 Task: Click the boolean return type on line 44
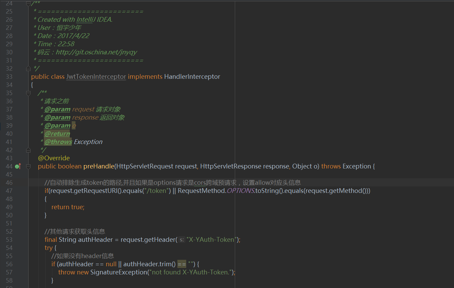point(70,166)
